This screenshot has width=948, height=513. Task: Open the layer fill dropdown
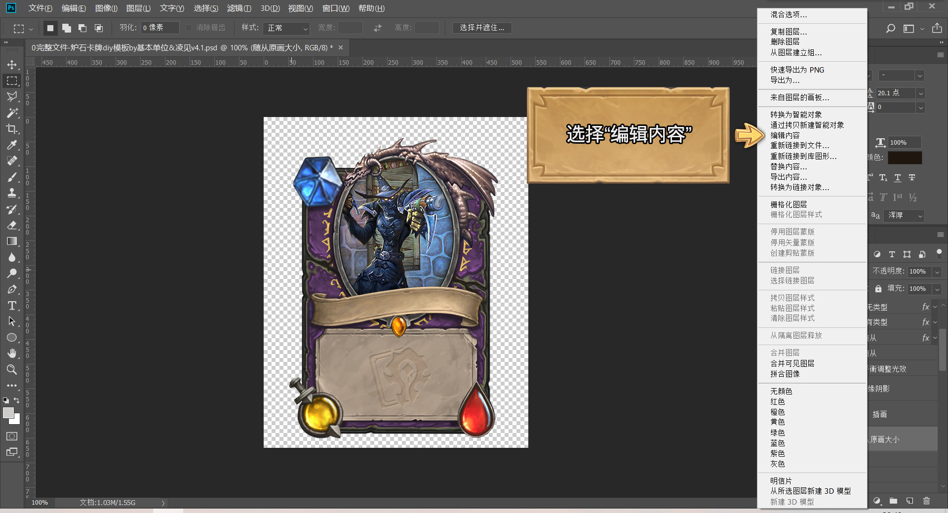tap(937, 289)
